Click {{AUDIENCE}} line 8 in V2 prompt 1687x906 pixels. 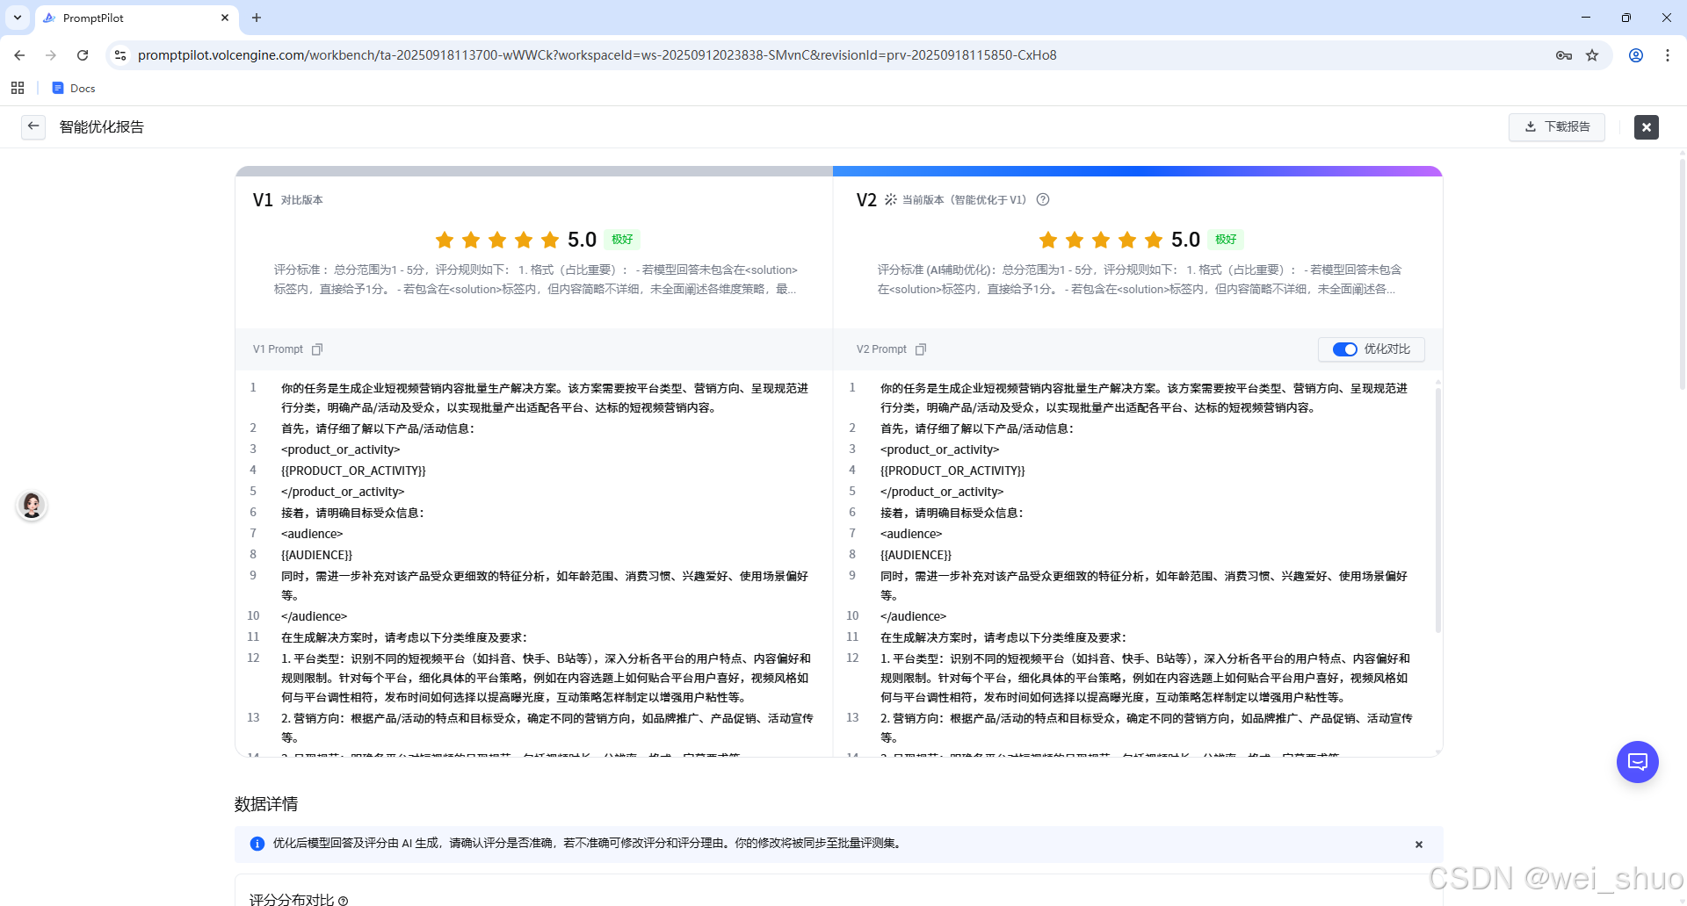pos(916,555)
